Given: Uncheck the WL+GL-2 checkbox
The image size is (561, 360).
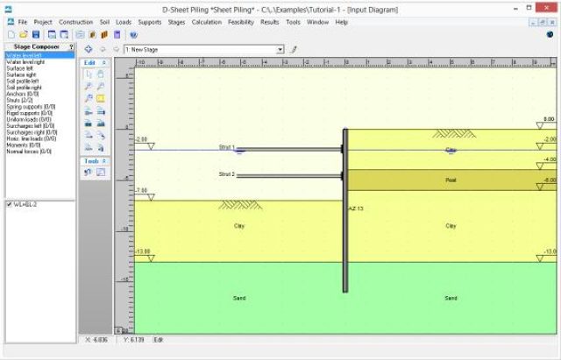Looking at the screenshot, I should (9, 204).
